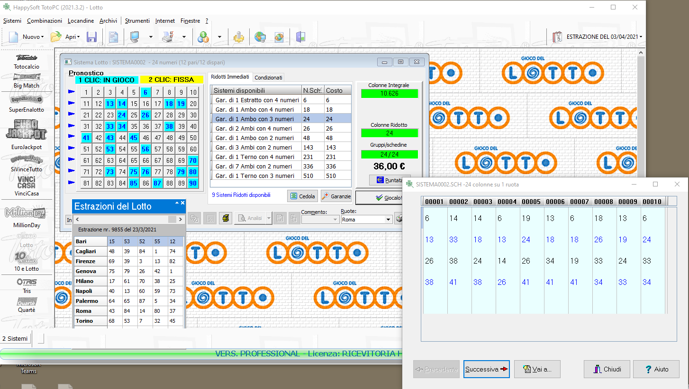Open the Strumenti menu
The image size is (689, 389).
(x=137, y=21)
